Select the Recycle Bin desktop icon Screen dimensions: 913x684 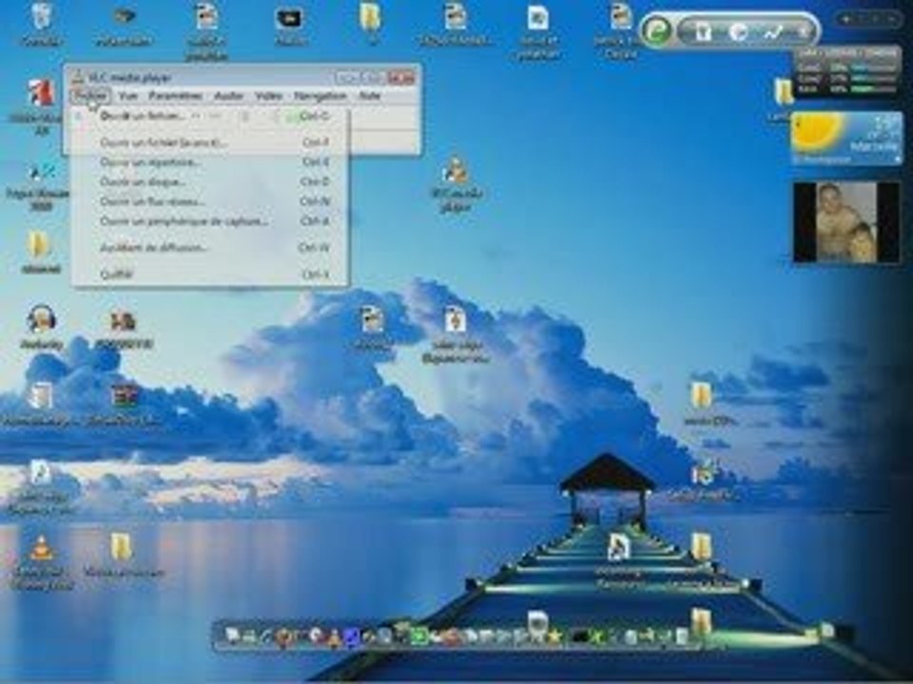[x=41, y=23]
